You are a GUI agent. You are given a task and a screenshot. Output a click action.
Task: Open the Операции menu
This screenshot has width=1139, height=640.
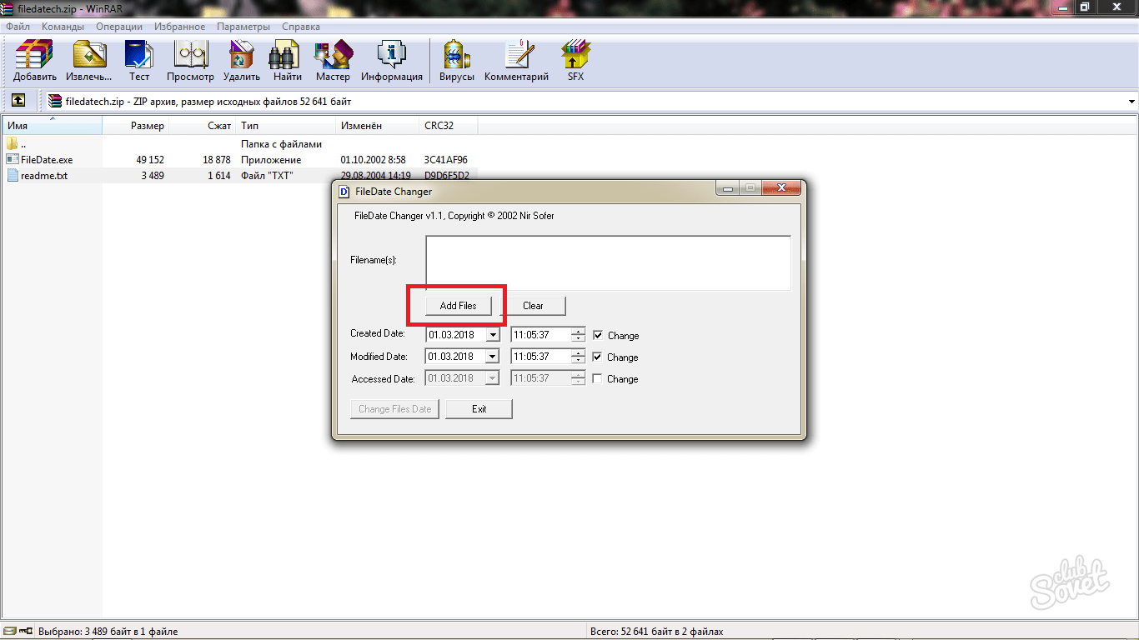119,27
